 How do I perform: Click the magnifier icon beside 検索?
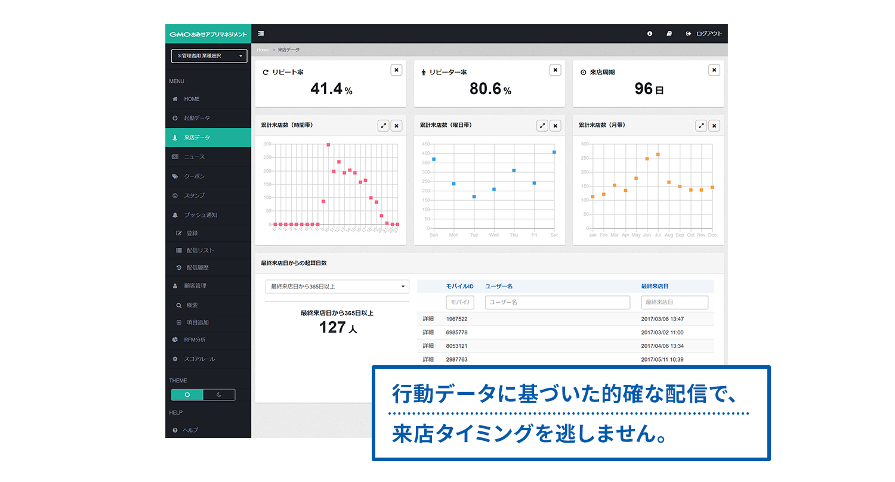point(179,305)
